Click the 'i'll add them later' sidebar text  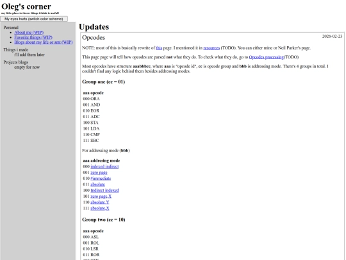29,55
